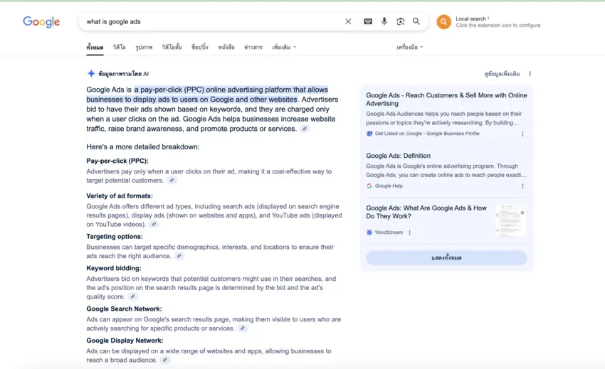Switch to the หนังสือ books tab

point(226,47)
